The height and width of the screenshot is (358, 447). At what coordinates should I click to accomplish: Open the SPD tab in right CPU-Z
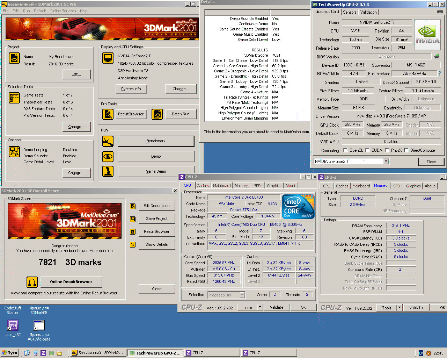pyautogui.click(x=397, y=186)
